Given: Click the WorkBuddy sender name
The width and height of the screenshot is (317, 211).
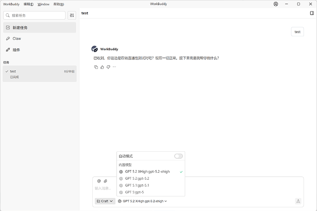Looking at the screenshot, I should click(109, 49).
